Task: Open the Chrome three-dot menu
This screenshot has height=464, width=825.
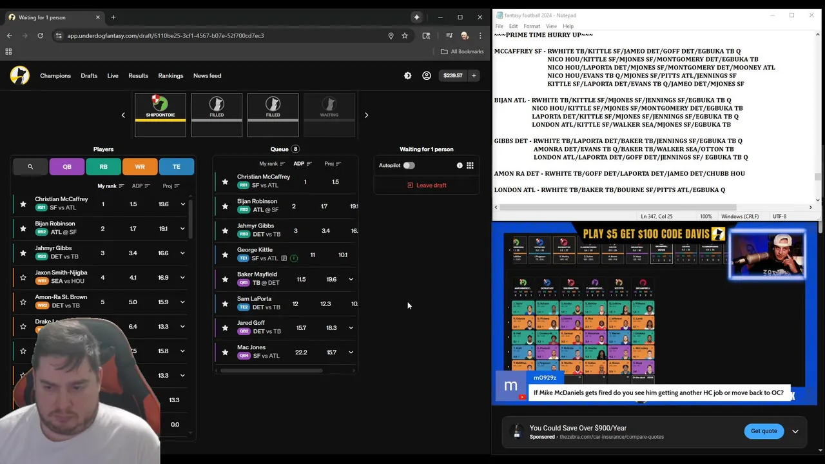Action: point(481,35)
